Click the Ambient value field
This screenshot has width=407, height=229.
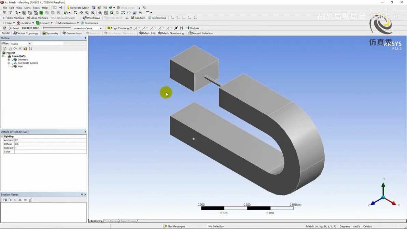[50, 140]
